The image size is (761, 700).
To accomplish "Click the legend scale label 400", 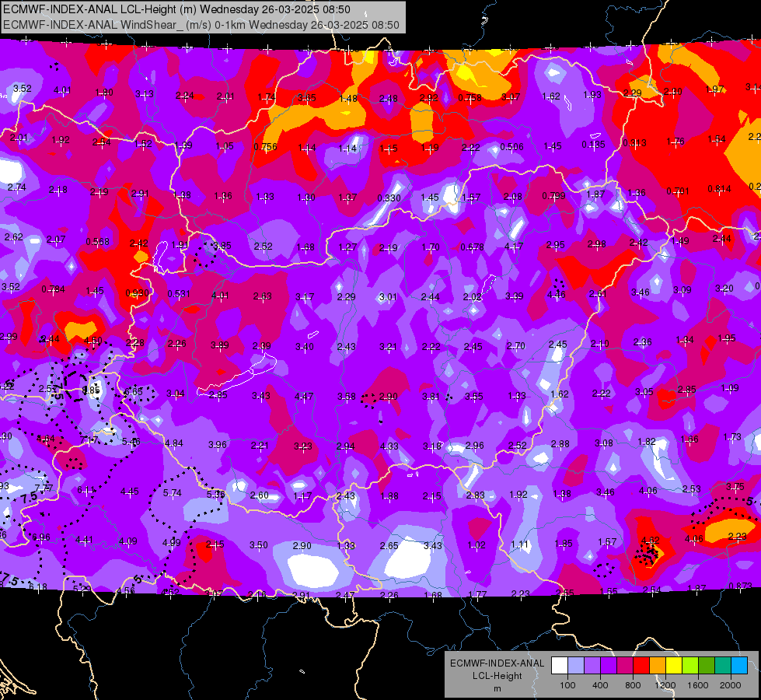I will click(600, 685).
